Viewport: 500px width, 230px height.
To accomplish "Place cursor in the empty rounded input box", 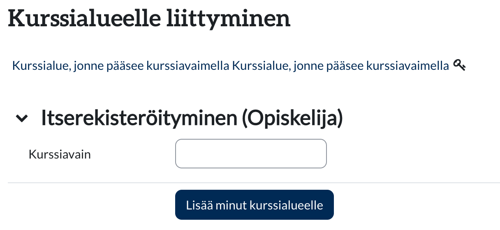I will point(251,154).
